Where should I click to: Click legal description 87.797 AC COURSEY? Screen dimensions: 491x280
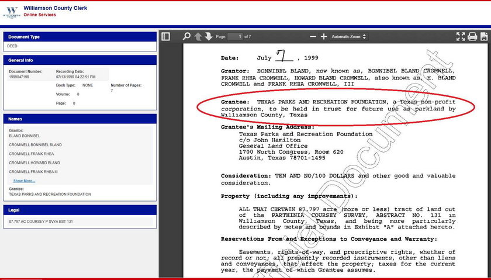(x=41, y=222)
